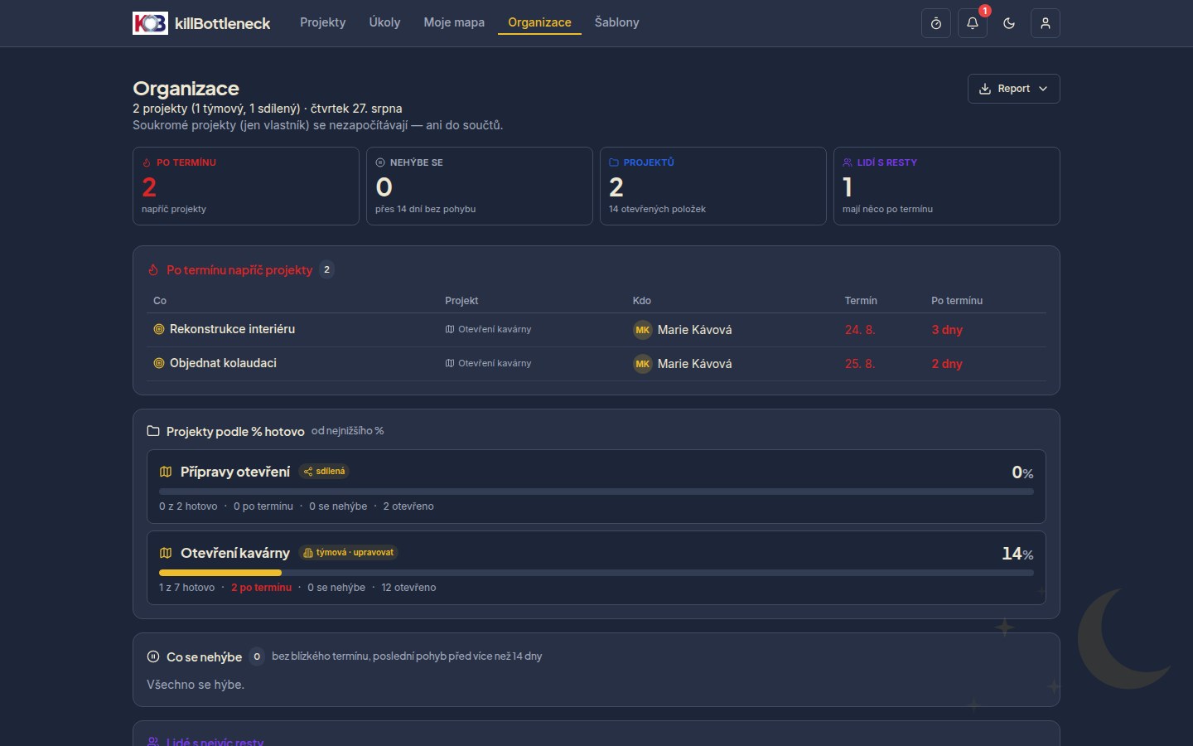
Task: Click the killBottleneck logo
Action: 201,23
